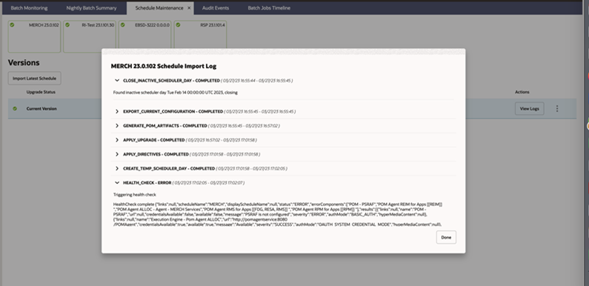
Task: Click the Current Version row label
Action: [x=41, y=109]
